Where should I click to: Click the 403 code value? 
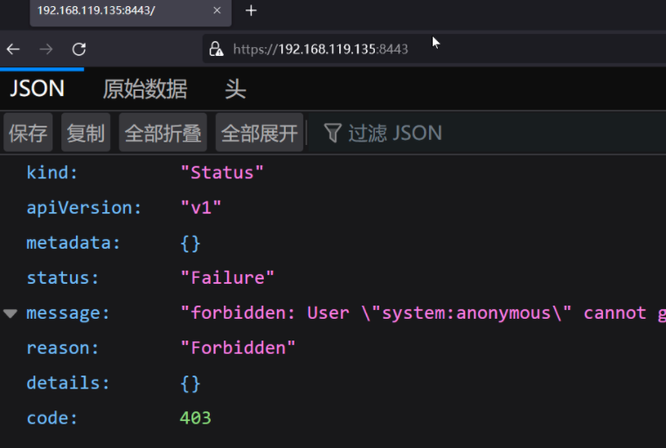point(195,417)
